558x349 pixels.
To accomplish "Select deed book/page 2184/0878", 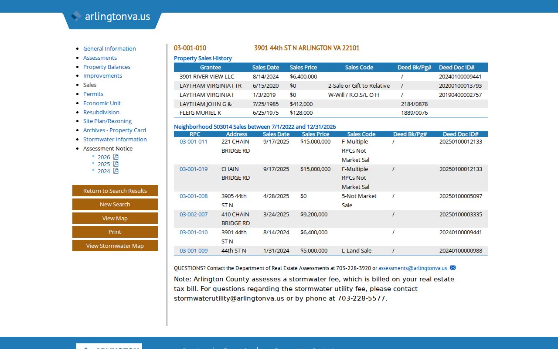I will 414,104.
